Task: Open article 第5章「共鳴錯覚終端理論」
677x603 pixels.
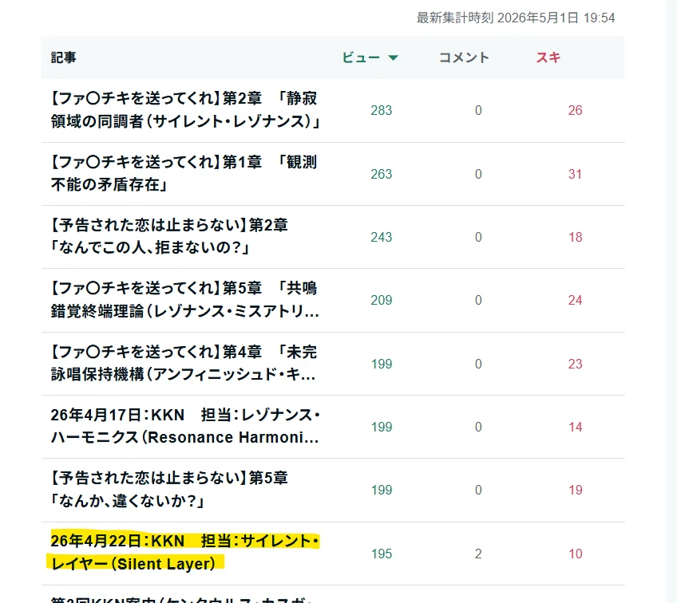Action: pos(185,300)
